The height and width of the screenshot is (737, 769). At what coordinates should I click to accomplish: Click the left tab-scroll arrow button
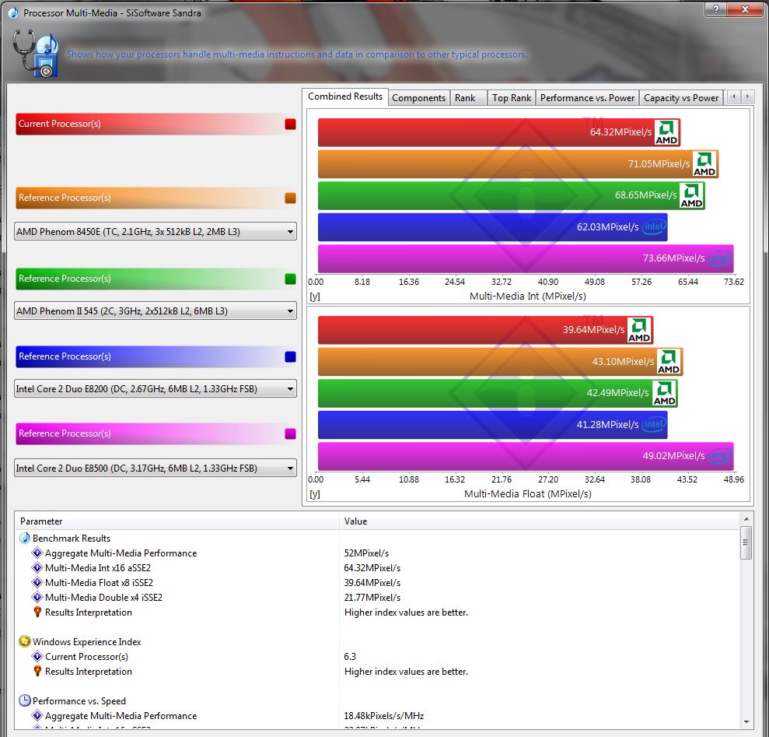click(x=734, y=97)
